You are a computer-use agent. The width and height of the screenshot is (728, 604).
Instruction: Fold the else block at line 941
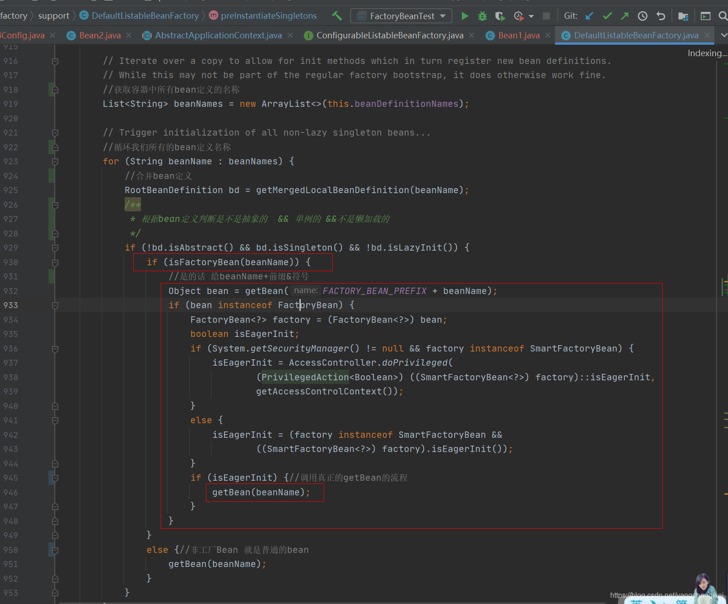click(55, 420)
